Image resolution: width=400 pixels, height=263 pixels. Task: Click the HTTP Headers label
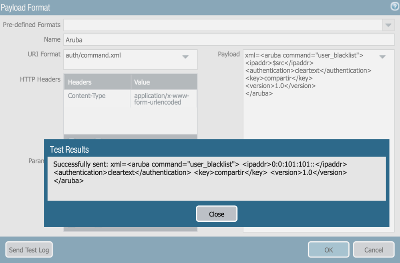click(x=40, y=79)
